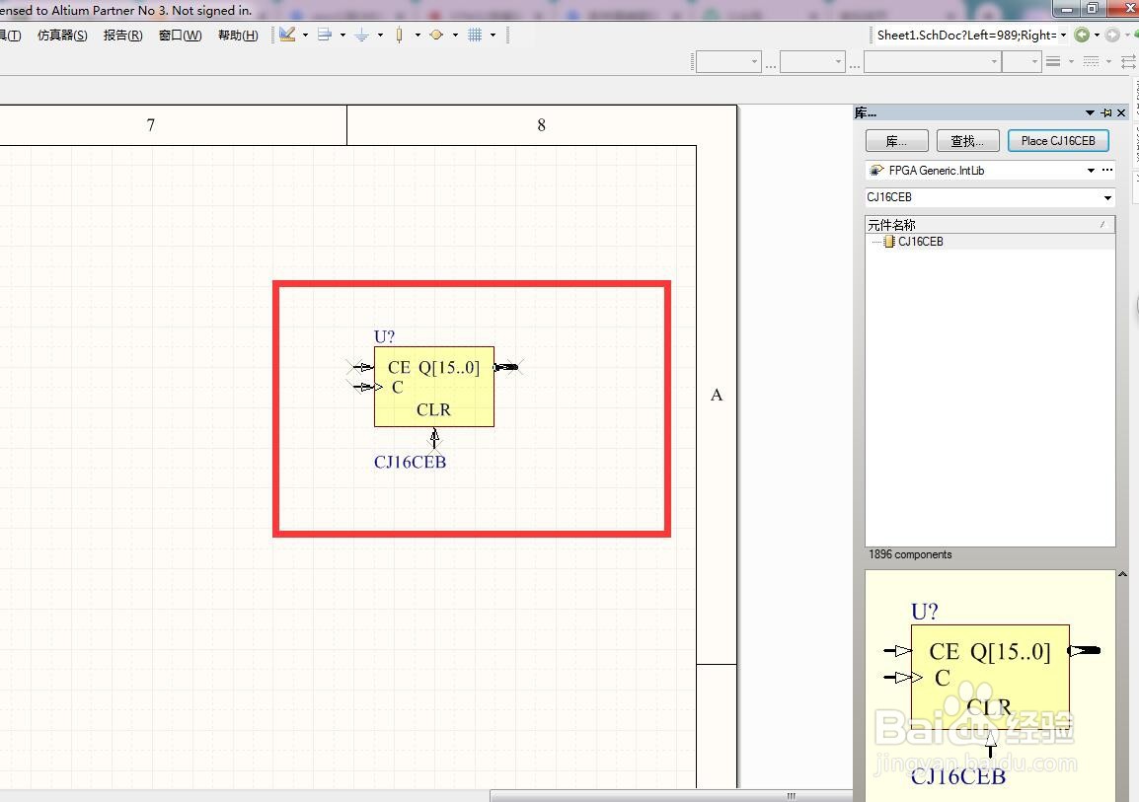Click the 1896 components status text

tap(910, 554)
